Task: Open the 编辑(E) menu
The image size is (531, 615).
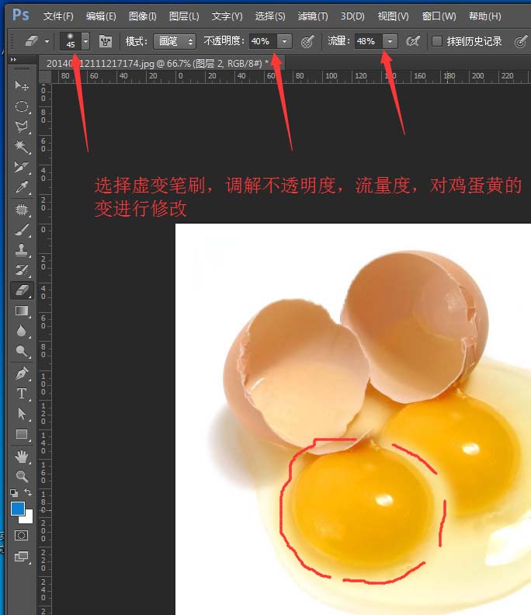Action: pyautogui.click(x=101, y=16)
